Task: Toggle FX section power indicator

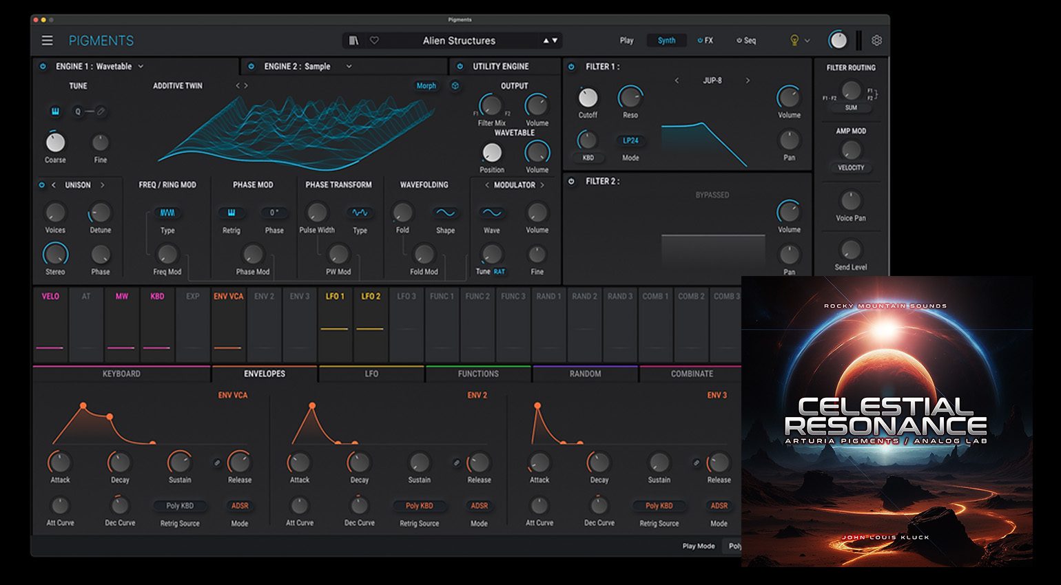Action: [x=700, y=41]
